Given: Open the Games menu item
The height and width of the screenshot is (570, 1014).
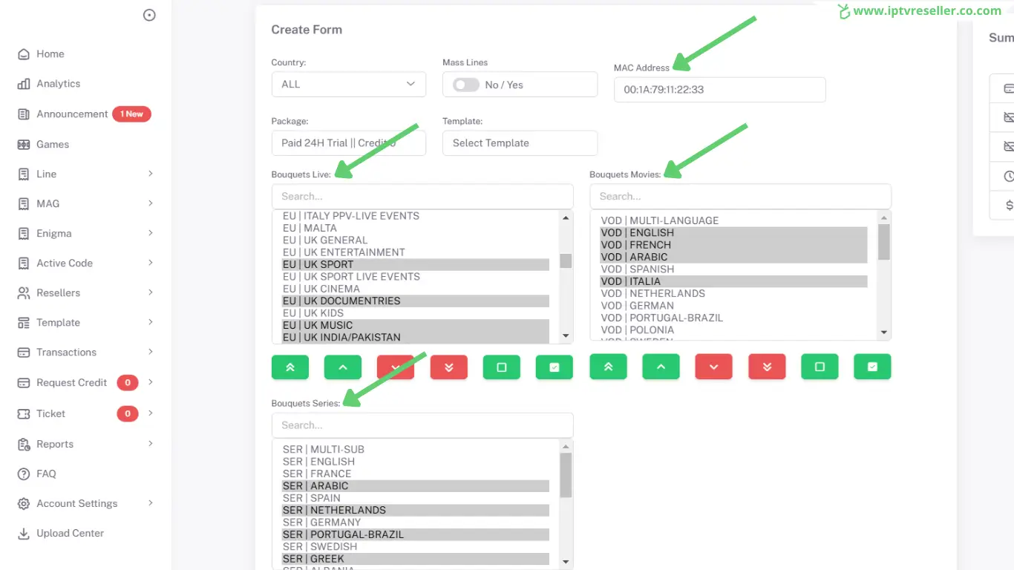Looking at the screenshot, I should pyautogui.click(x=53, y=145).
